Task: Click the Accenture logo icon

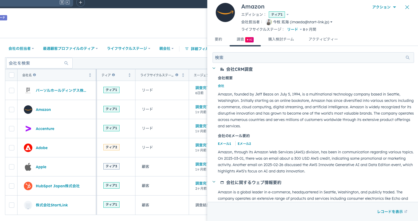Action: 28,129
